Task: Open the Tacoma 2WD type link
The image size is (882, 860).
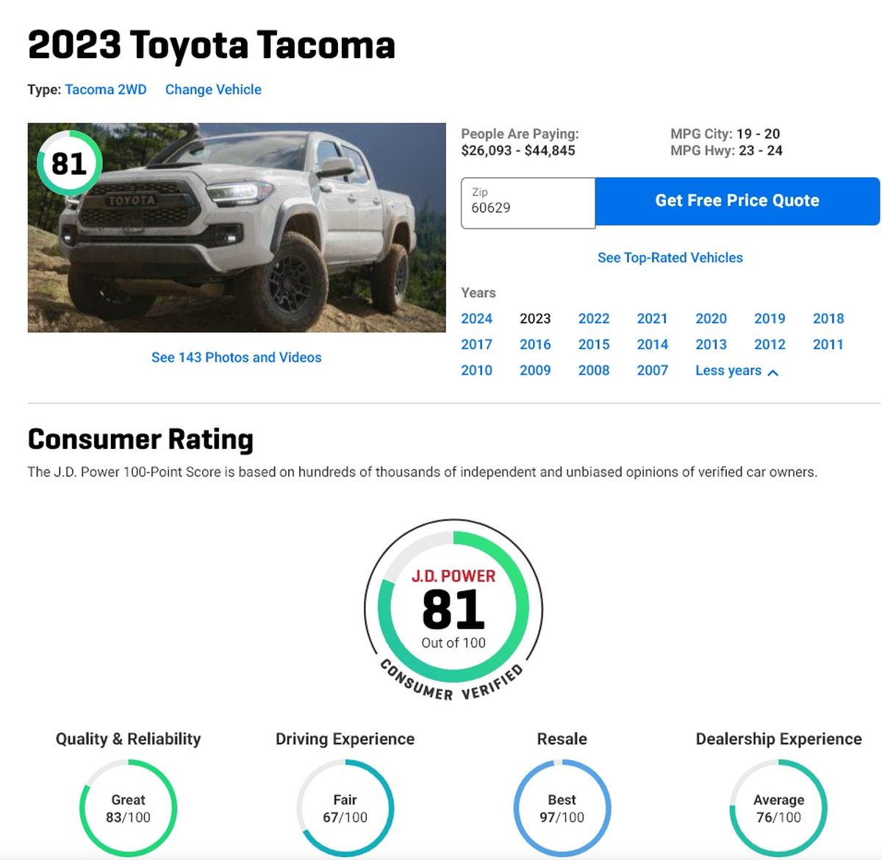Action: click(105, 89)
